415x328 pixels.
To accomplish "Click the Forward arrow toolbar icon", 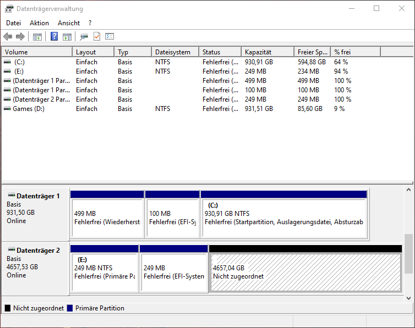I will point(20,36).
